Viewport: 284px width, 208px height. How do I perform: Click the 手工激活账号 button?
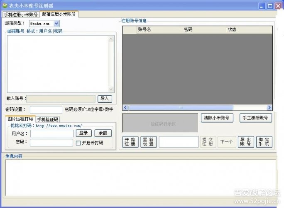point(256,118)
